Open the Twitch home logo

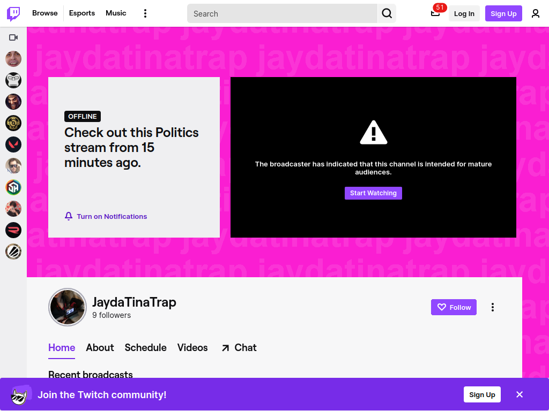click(x=13, y=13)
